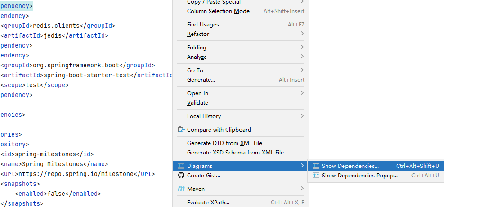
Task: Choose Generate DTD from XML File
Action: (224, 143)
